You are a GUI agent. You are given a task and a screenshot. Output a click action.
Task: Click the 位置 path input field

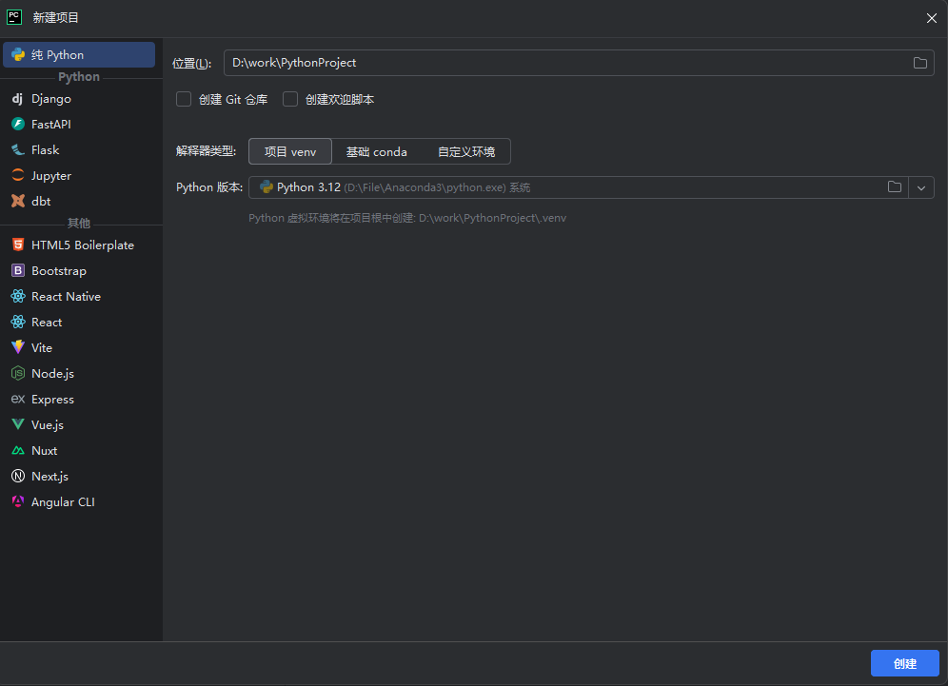tap(579, 63)
